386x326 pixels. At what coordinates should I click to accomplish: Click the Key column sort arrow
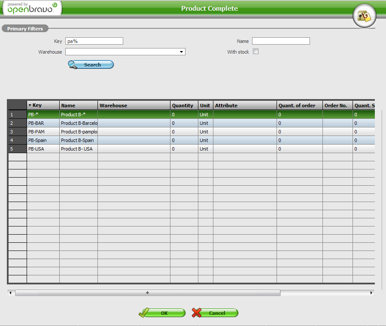pos(30,105)
